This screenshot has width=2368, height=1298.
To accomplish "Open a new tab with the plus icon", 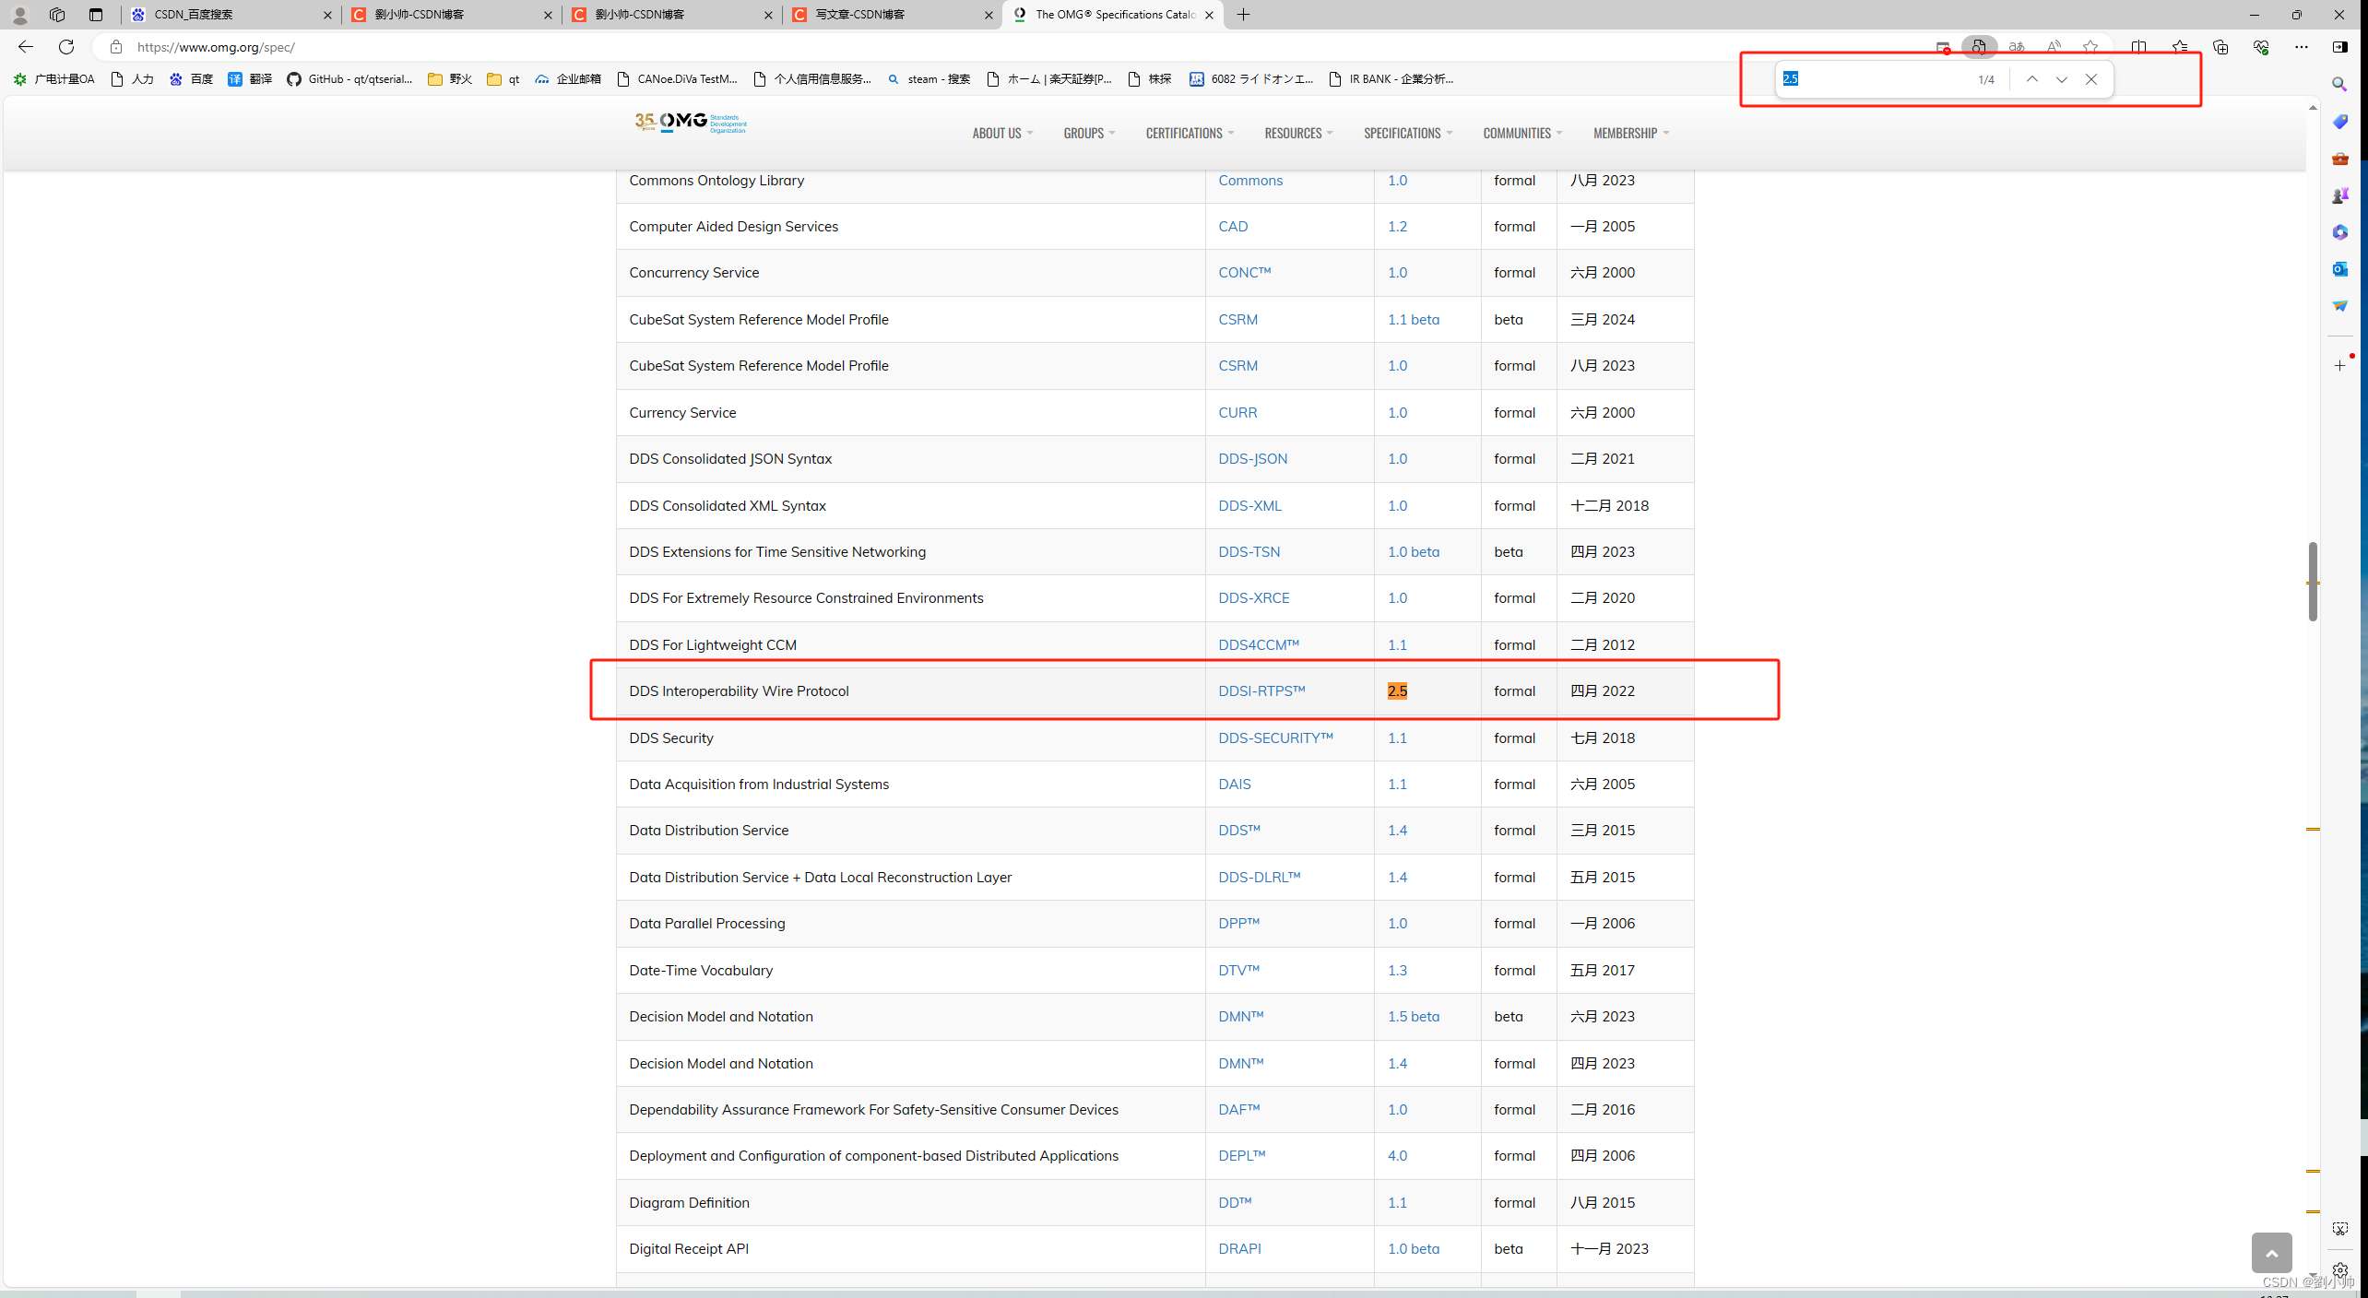I will [1243, 15].
